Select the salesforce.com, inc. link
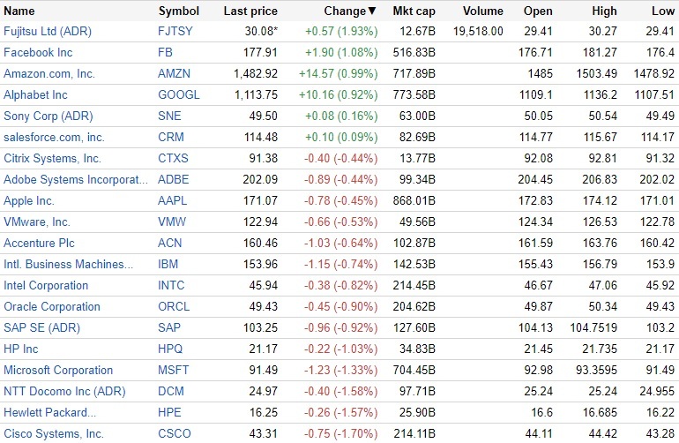 point(54,138)
